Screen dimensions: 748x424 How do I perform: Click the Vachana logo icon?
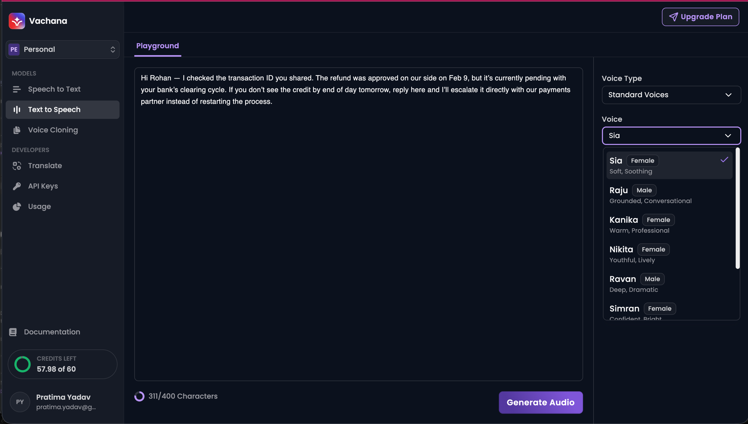[x=17, y=21]
